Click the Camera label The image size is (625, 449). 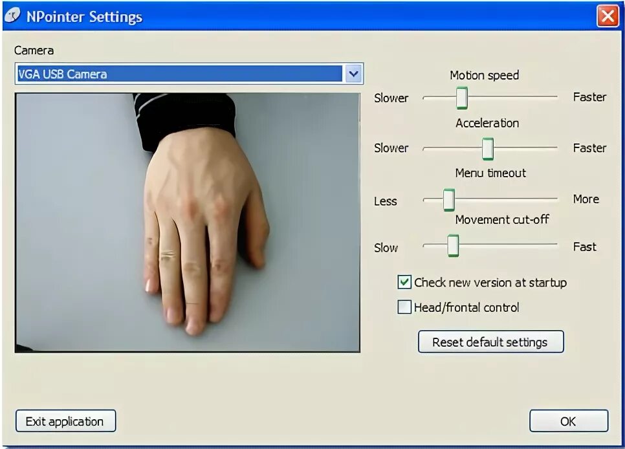pyautogui.click(x=34, y=50)
